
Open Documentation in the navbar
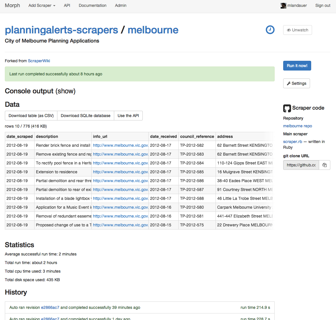click(x=92, y=6)
